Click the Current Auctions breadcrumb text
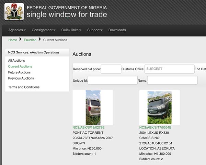206x165 pixels. [x=55, y=40]
